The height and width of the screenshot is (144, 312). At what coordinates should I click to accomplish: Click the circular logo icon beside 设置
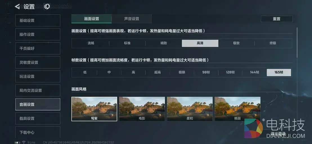[x=47, y=6]
